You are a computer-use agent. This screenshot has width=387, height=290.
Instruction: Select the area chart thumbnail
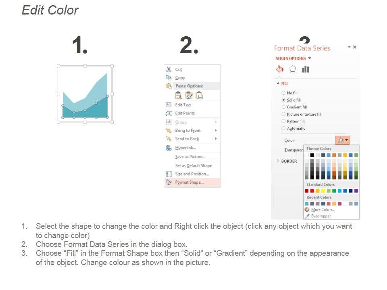(x=85, y=95)
